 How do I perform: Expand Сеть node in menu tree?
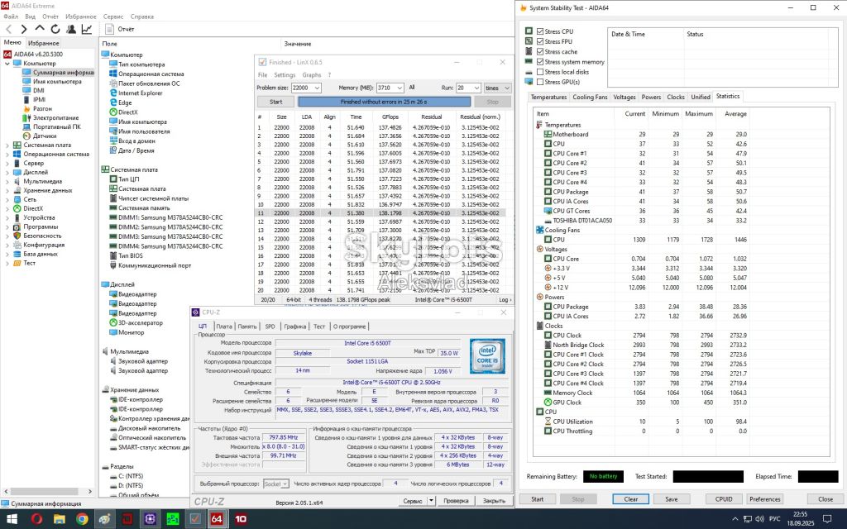(x=7, y=199)
